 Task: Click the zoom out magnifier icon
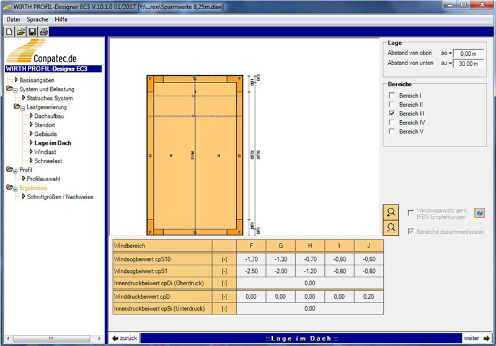coord(391,228)
